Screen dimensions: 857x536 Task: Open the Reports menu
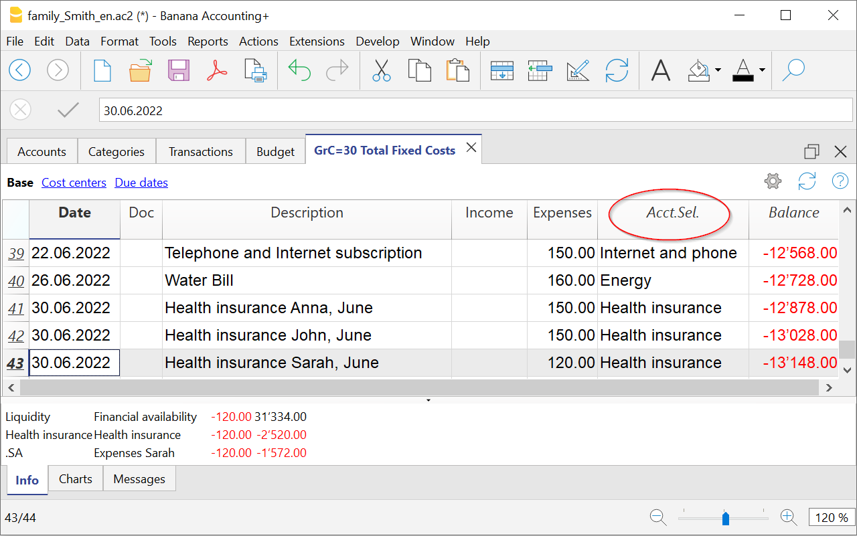(208, 41)
